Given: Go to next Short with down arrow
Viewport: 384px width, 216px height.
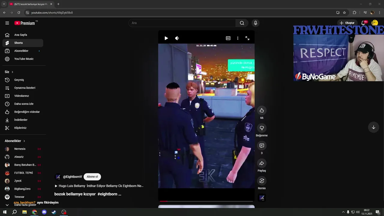Looking at the screenshot, I should (x=373, y=127).
